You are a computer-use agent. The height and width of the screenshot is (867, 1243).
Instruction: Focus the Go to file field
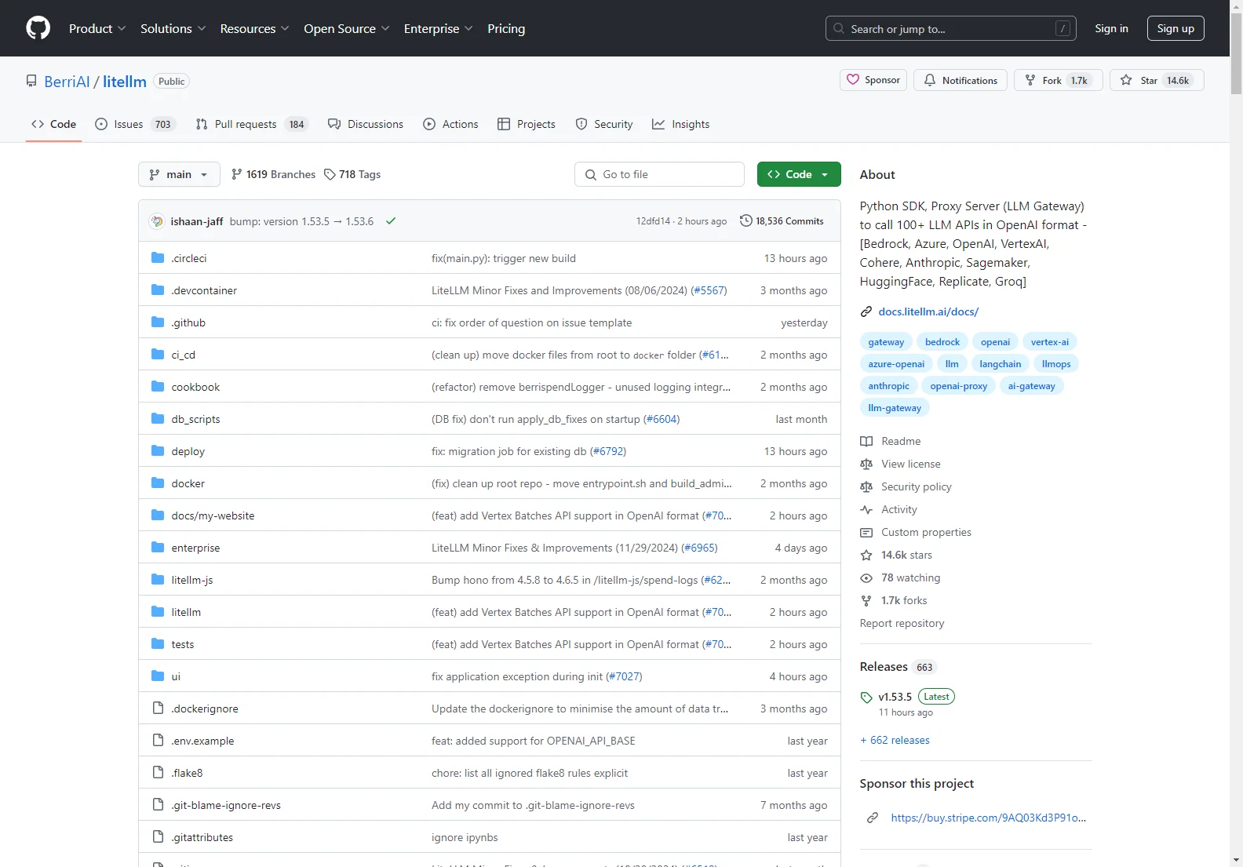click(x=659, y=174)
